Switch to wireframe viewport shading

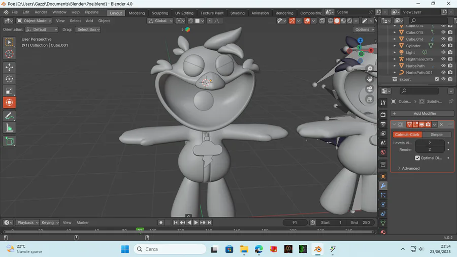click(x=331, y=21)
